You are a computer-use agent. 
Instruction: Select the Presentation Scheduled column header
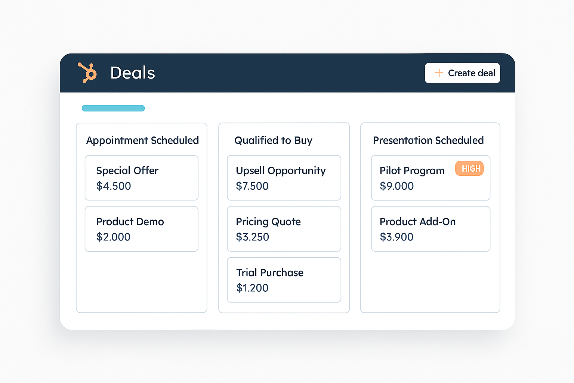click(x=428, y=140)
